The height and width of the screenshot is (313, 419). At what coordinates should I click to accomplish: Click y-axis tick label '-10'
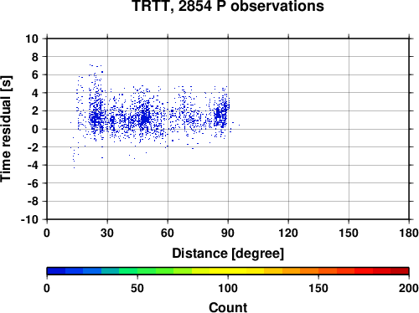click(x=29, y=219)
